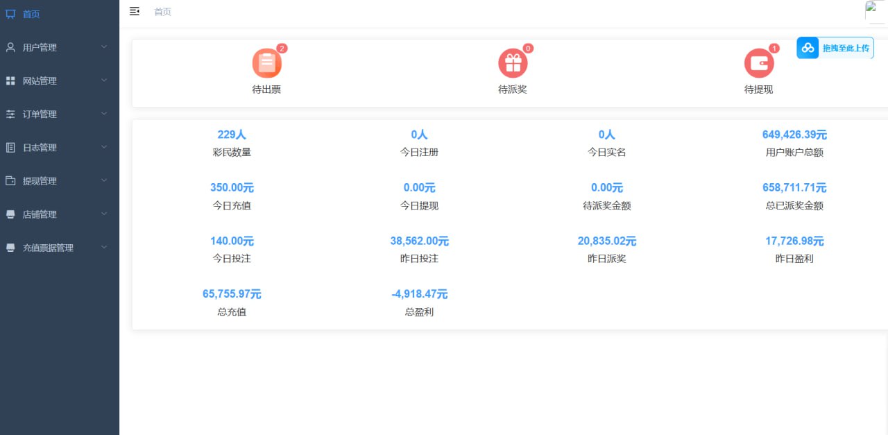This screenshot has height=435, width=888.
Task: Click the 用户管理 person icon
Action: (10, 47)
